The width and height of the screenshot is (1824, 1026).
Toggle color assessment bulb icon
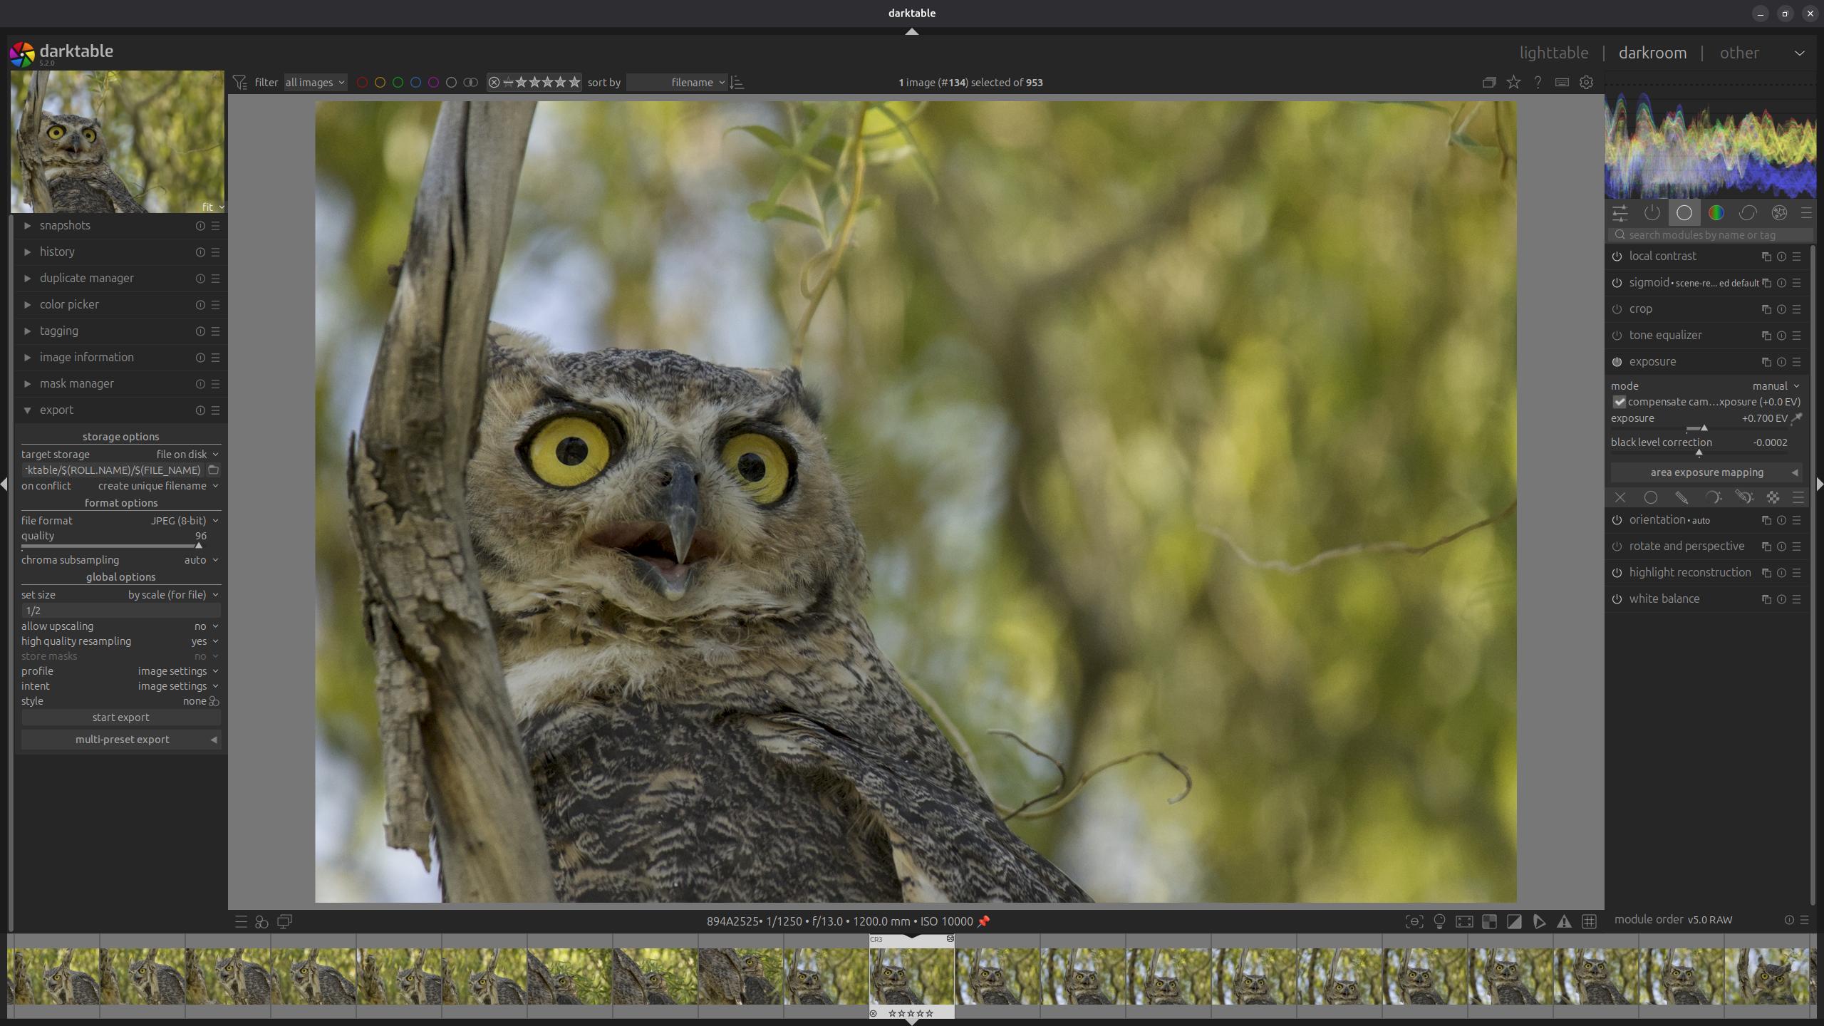tap(1439, 921)
